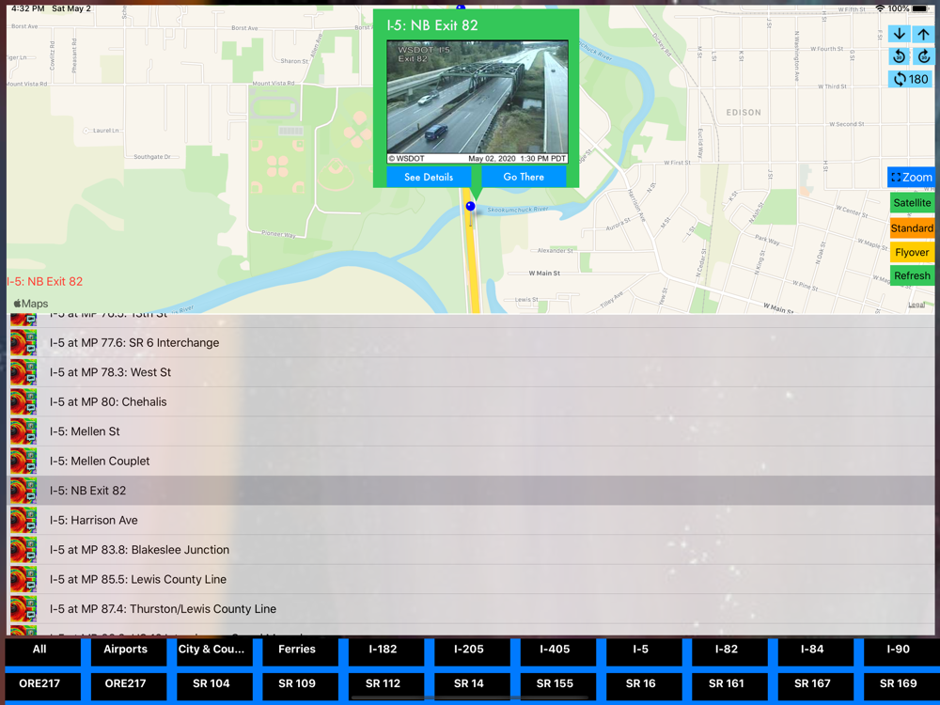
Task: Select 'I-5: Mellen Couplet' in the list
Action: pyautogui.click(x=100, y=461)
